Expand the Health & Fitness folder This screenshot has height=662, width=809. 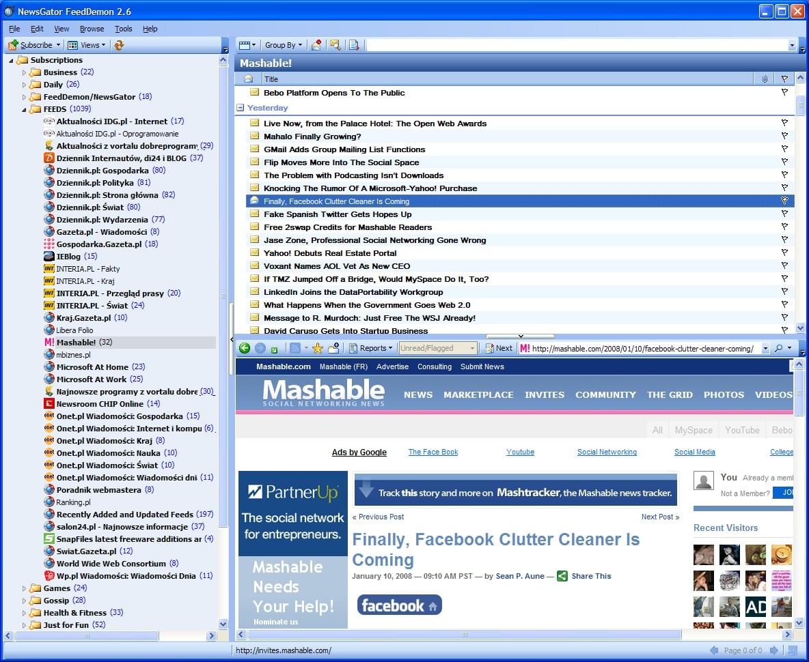click(x=24, y=613)
